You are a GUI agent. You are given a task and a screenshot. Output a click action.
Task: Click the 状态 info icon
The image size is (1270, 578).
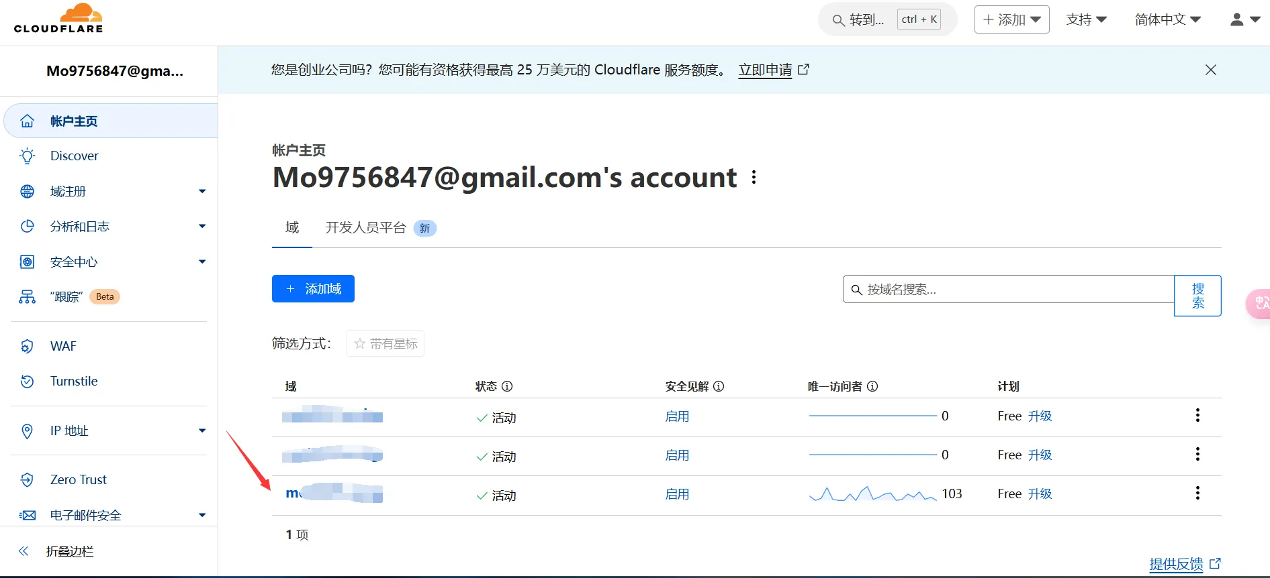point(508,386)
